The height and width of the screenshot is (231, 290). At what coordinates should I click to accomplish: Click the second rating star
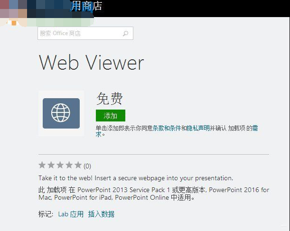[51, 165]
